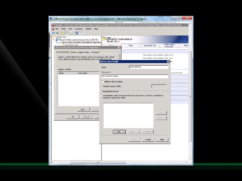Click the Description column header in profiles list
This screenshot has height=181, width=242.
[x=88, y=73]
